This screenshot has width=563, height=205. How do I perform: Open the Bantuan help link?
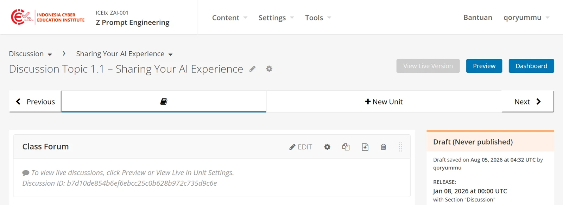(478, 18)
